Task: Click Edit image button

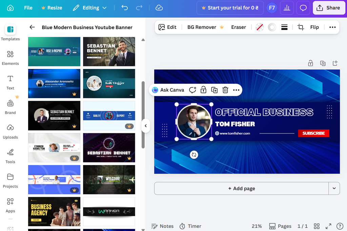Action: point(167,27)
